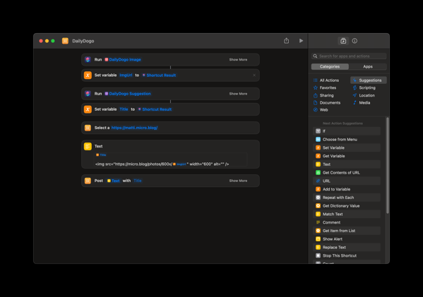Add the Text action from suggestions list
This screenshot has height=297, width=423.
[347, 164]
